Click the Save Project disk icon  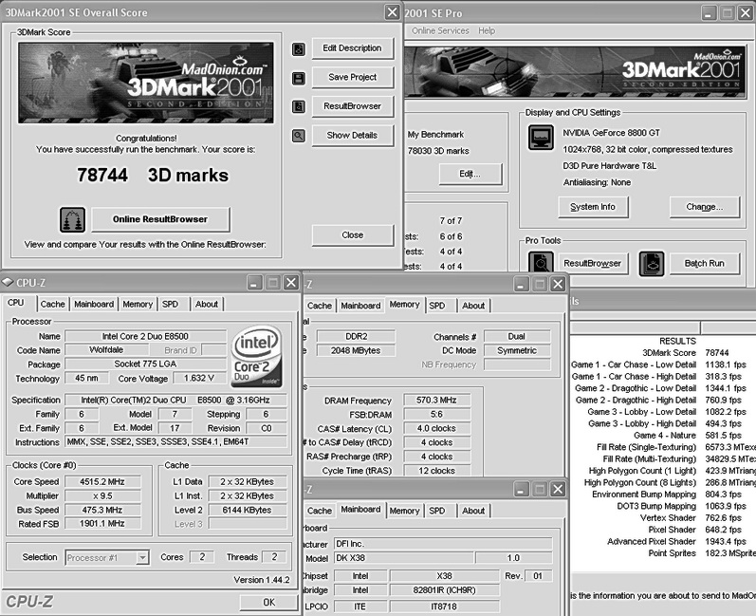pyautogui.click(x=299, y=78)
